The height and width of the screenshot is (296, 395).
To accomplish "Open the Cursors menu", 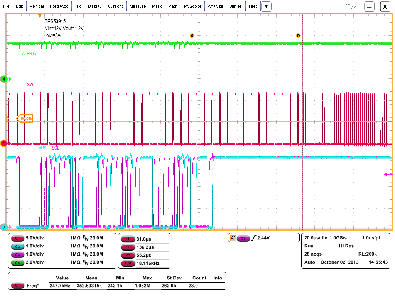I will pyautogui.click(x=116, y=6).
